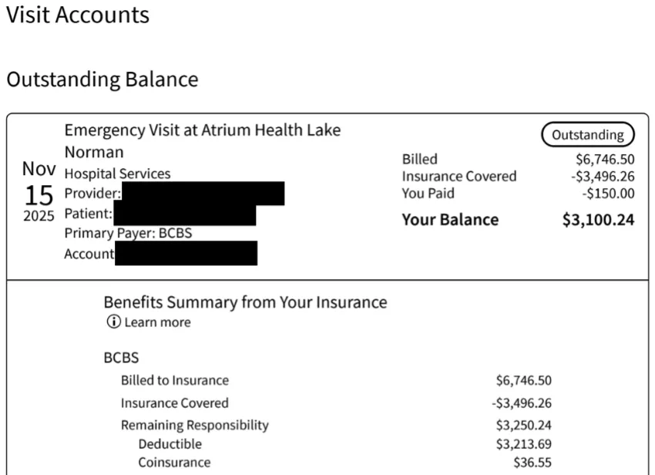Screen dimensions: 655x475
Task: Click the Emergency Visit at Atrium Health title
Action: click(203, 141)
